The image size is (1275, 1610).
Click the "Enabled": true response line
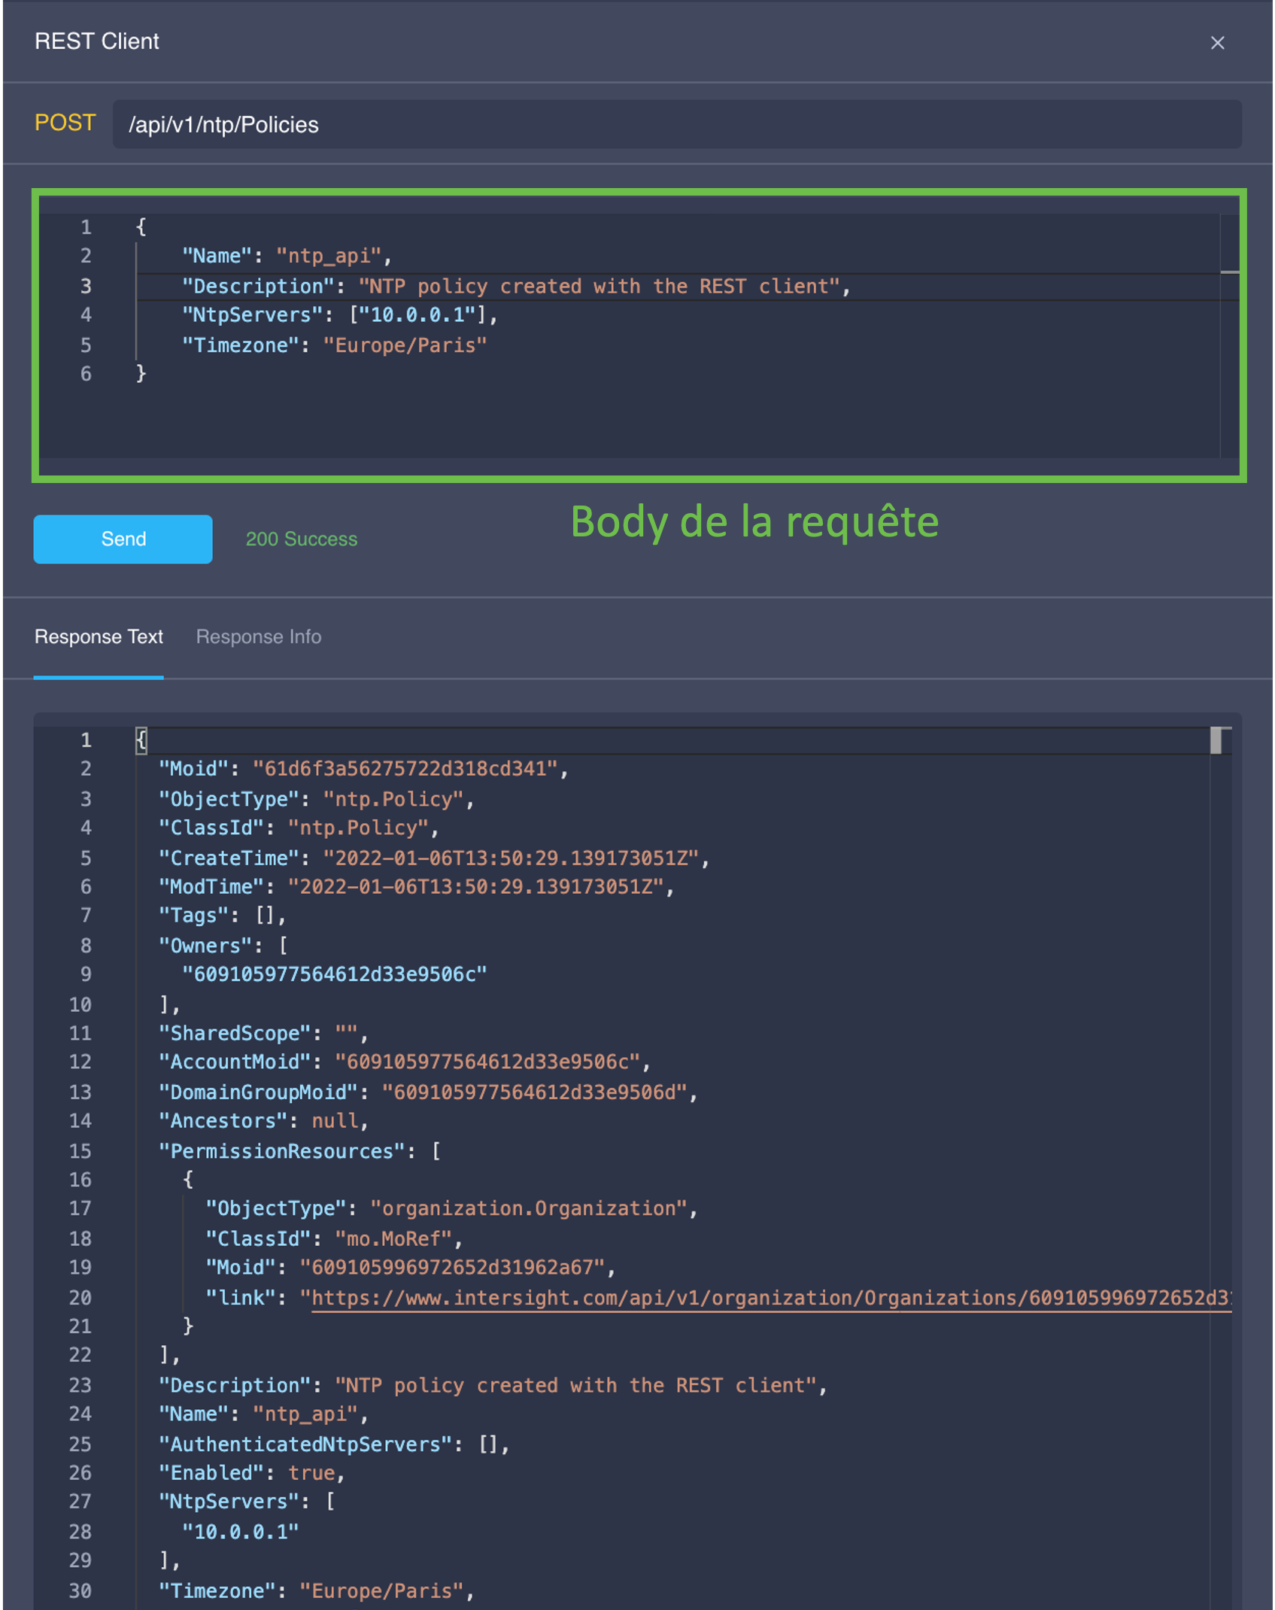coord(251,1473)
